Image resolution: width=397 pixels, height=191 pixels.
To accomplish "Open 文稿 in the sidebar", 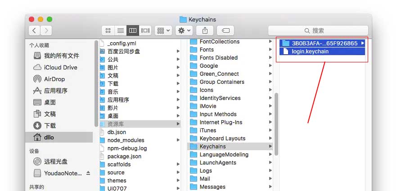I will [59, 114].
